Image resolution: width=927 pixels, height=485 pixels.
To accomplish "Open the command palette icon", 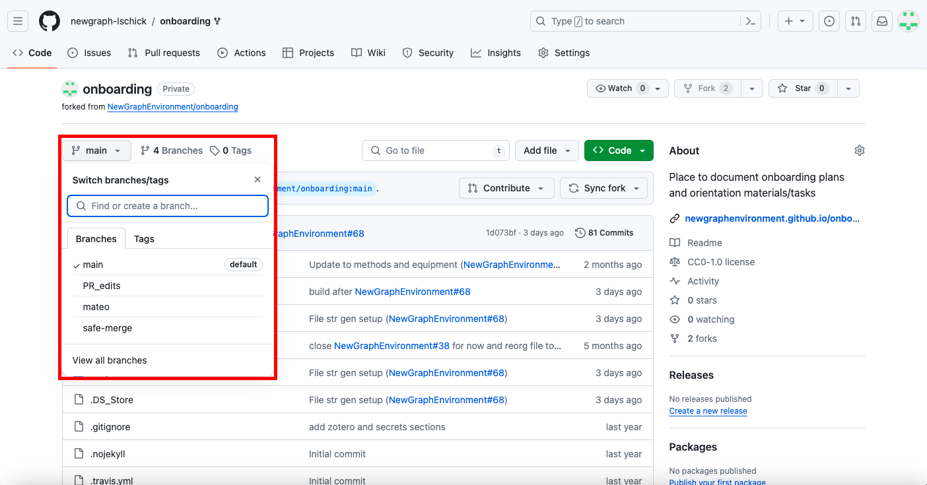I will pyautogui.click(x=751, y=21).
